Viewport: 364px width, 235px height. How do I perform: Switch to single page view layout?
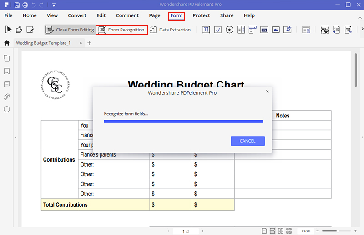coord(264,231)
